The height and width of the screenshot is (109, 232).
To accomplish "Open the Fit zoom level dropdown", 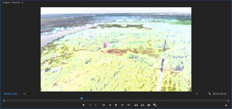I will pos(28,94).
